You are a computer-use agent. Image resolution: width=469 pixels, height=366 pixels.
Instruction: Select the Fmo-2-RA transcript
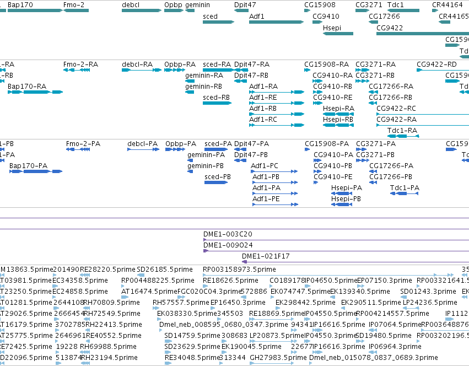(x=77, y=70)
